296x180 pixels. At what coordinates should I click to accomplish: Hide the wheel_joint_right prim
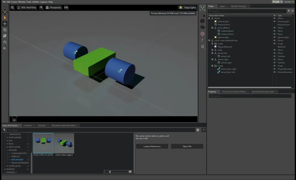274,69
